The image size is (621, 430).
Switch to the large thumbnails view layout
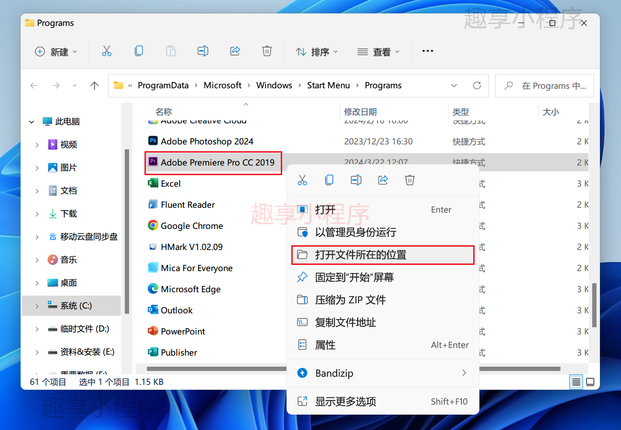590,382
